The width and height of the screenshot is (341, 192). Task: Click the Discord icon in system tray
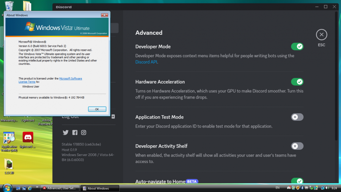(289, 188)
